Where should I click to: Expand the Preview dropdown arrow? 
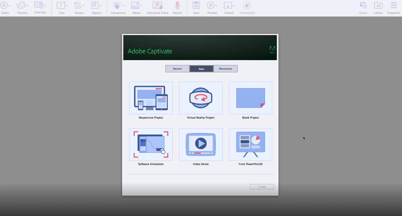click(x=216, y=6)
